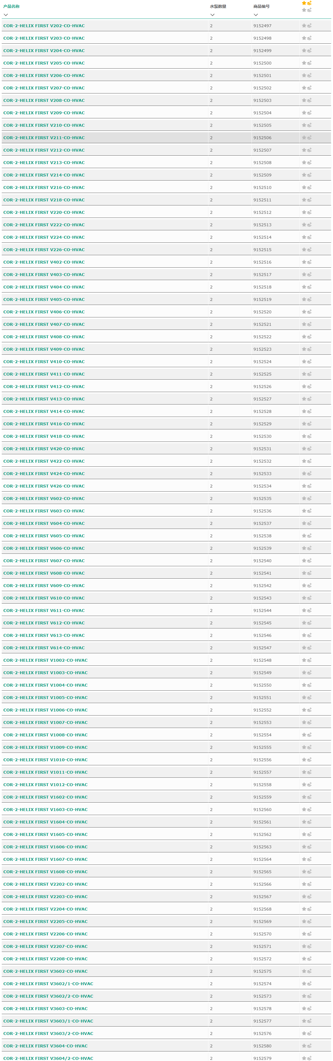Expand the 水泵数量 column chevron

[x=212, y=15]
